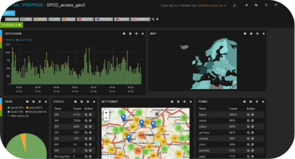Click France on the Europe map
This screenshot has height=159, width=295.
(203, 70)
